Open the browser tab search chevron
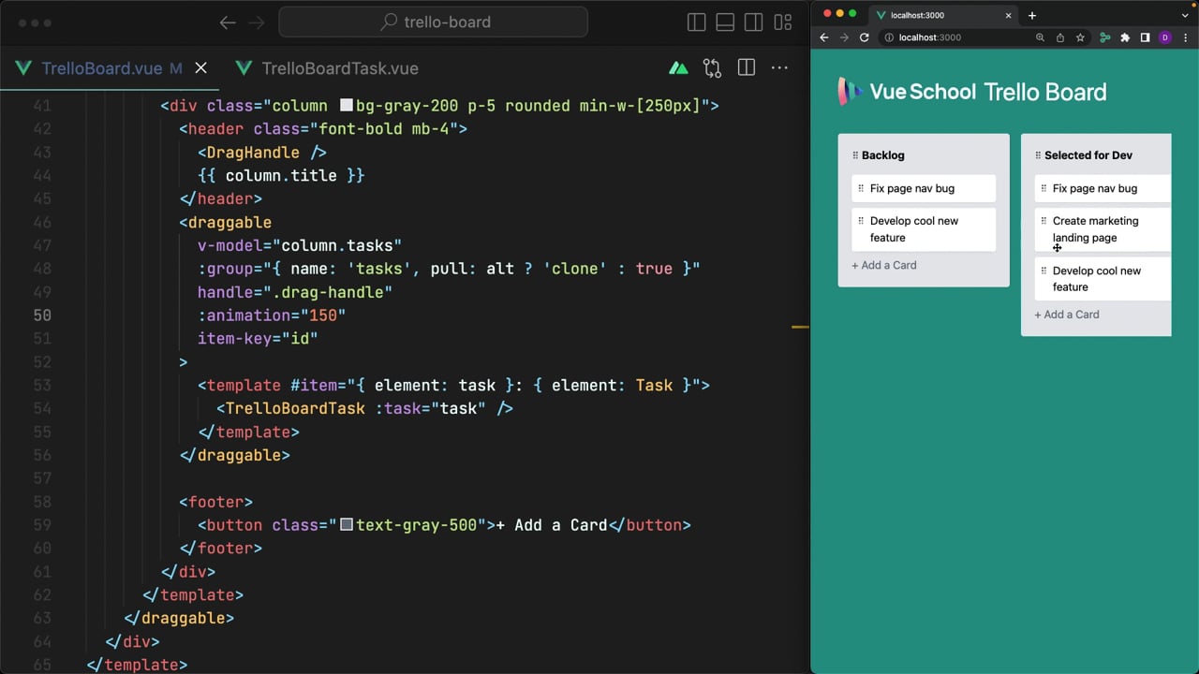The width and height of the screenshot is (1199, 674). (x=1185, y=15)
